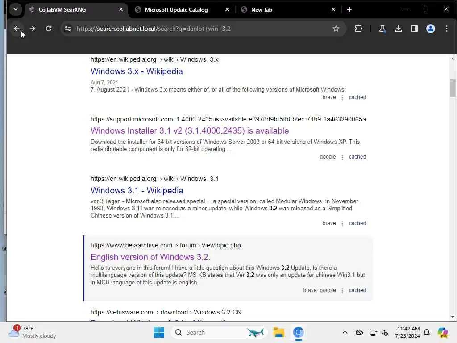Open Copilot preview icon in taskbar
The height and width of the screenshot is (343, 457).
click(442, 332)
